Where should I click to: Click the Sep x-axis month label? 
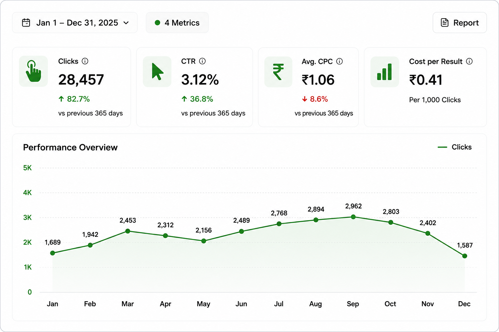click(353, 304)
